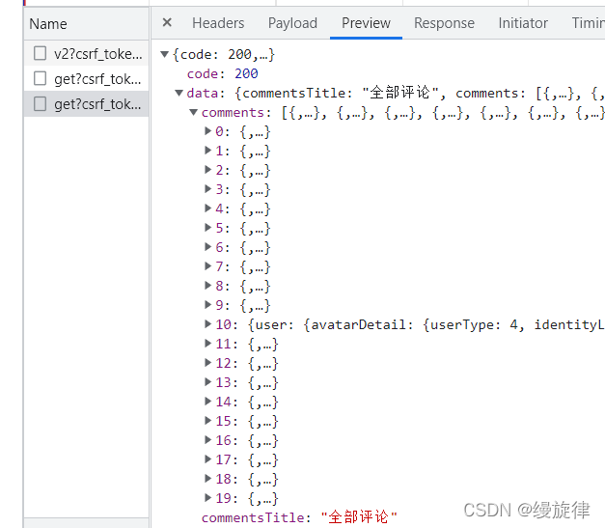Expand comment item 16
Image resolution: width=605 pixels, height=528 pixels.
point(208,440)
